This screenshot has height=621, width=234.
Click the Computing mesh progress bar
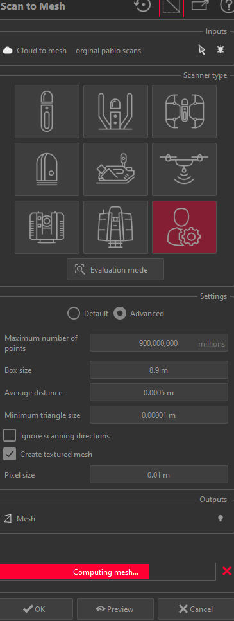click(x=108, y=572)
